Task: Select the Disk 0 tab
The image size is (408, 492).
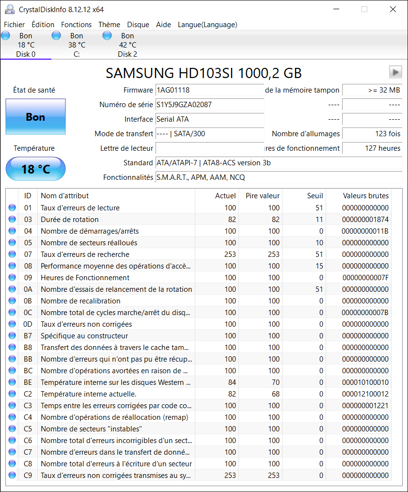Action: (26, 45)
